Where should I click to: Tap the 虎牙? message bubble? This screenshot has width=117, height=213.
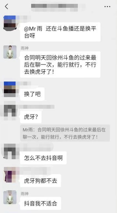[31, 117]
